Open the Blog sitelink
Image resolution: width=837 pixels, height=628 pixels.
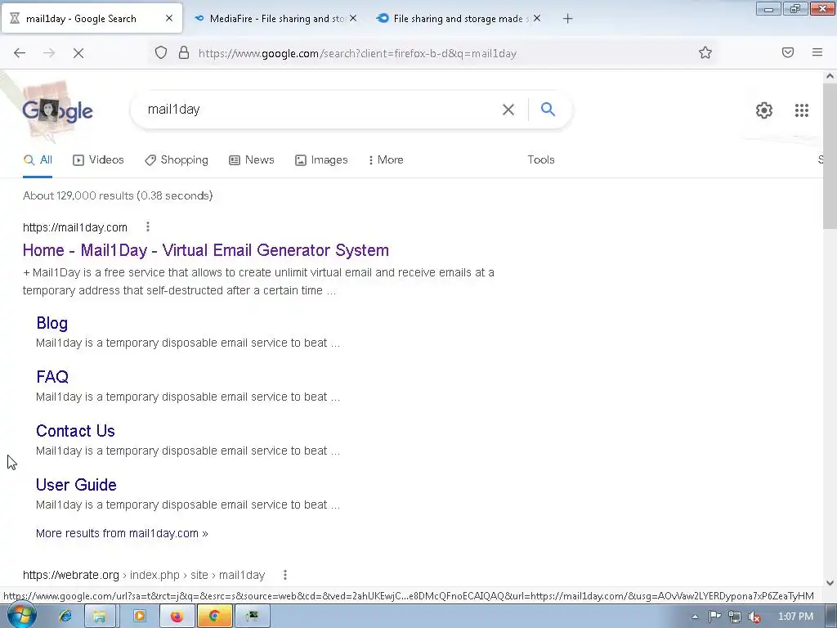(51, 323)
